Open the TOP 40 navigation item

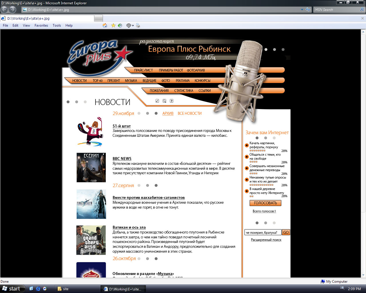[x=98, y=81]
